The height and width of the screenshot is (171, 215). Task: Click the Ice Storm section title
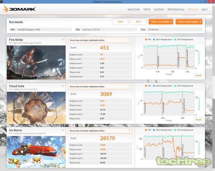click(x=15, y=130)
